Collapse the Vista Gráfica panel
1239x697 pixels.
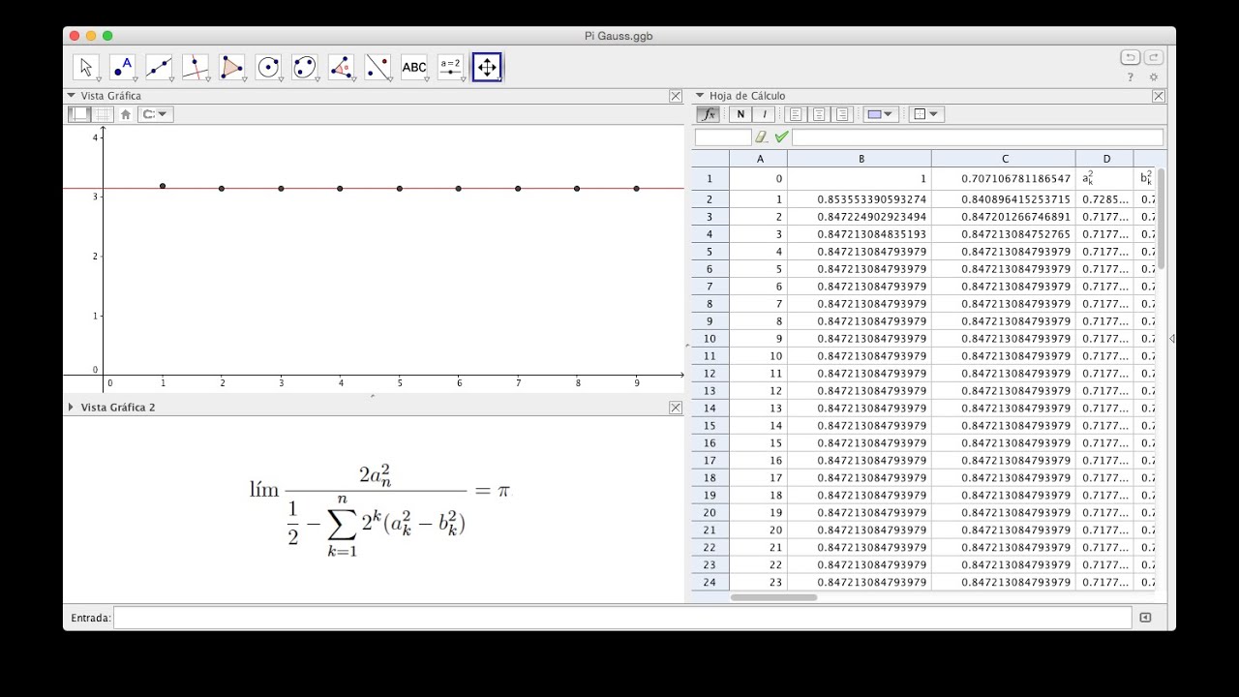[x=71, y=96]
